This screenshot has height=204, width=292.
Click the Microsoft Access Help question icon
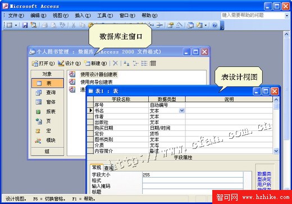(215, 25)
